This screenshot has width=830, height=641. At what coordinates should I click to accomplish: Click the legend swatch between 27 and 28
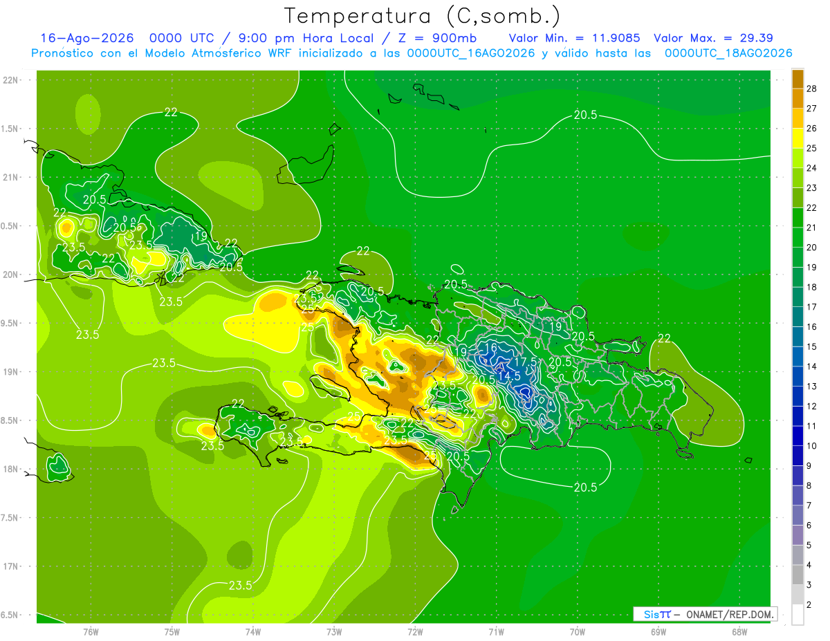tap(797, 98)
